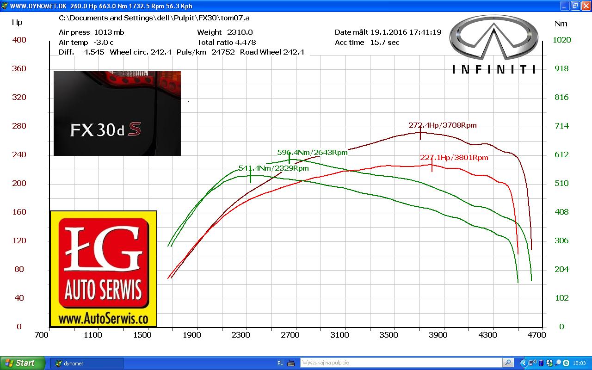This screenshot has width=592, height=370.
Task: Click the dynomet app icon in title bar
Action: pyautogui.click(x=5, y=6)
